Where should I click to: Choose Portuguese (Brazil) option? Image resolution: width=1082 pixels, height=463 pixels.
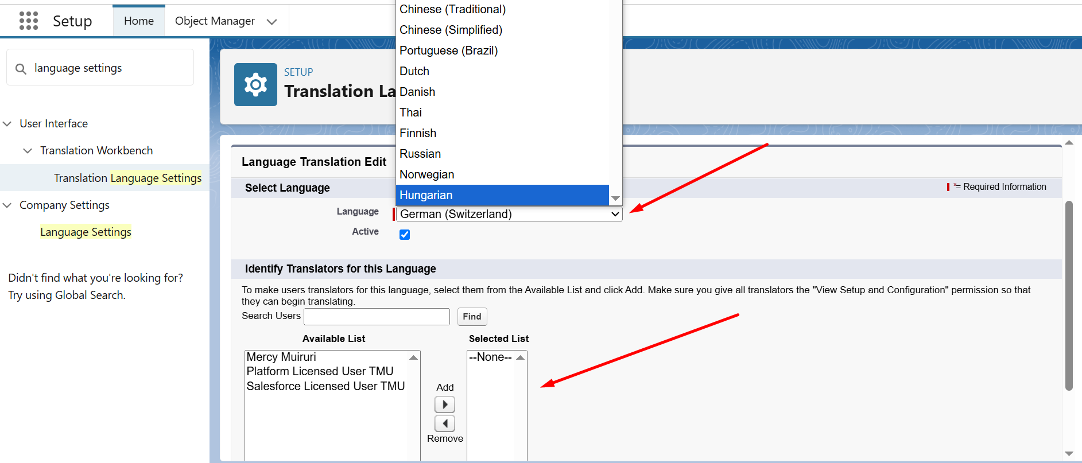(x=502, y=50)
